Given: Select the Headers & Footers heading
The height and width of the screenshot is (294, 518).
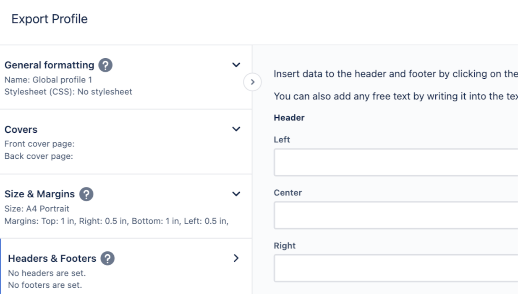Looking at the screenshot, I should coord(52,259).
